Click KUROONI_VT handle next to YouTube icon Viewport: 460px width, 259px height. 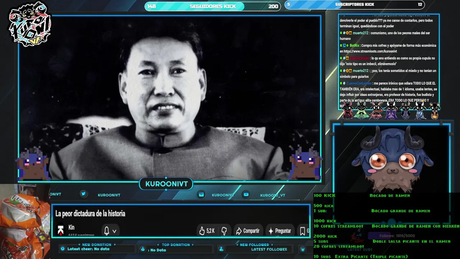point(273,195)
